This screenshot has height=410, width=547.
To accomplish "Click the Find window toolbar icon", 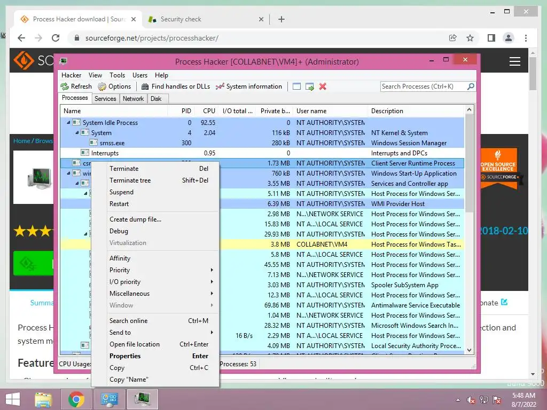I will [x=296, y=86].
